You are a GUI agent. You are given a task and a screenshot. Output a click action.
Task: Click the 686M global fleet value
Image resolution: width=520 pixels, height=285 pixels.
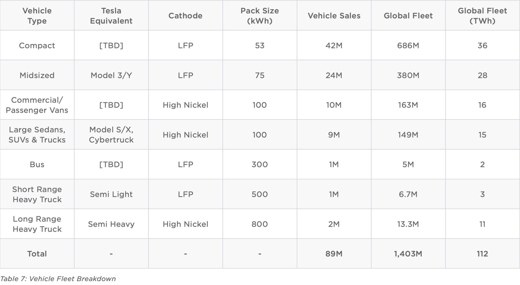click(408, 46)
